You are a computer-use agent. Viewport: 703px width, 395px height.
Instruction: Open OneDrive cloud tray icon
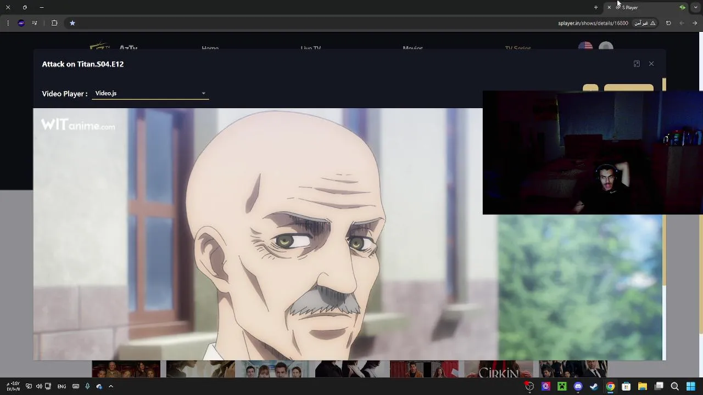99,386
